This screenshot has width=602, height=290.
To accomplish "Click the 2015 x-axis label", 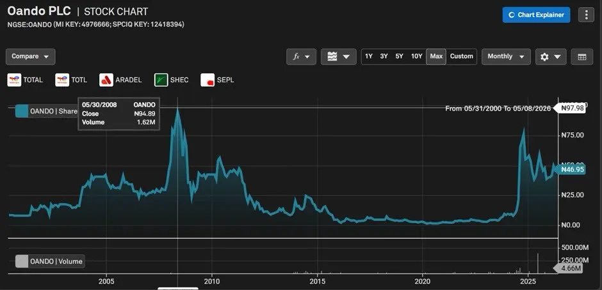I will pyautogui.click(x=317, y=281).
